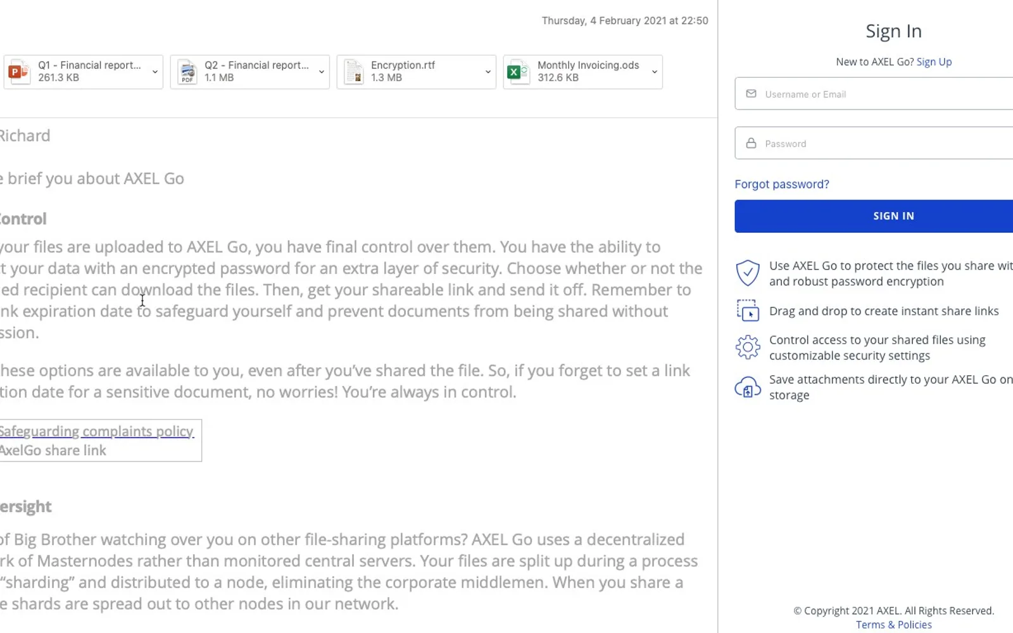
Task: Click the drag and drop share icon
Action: pyautogui.click(x=748, y=310)
